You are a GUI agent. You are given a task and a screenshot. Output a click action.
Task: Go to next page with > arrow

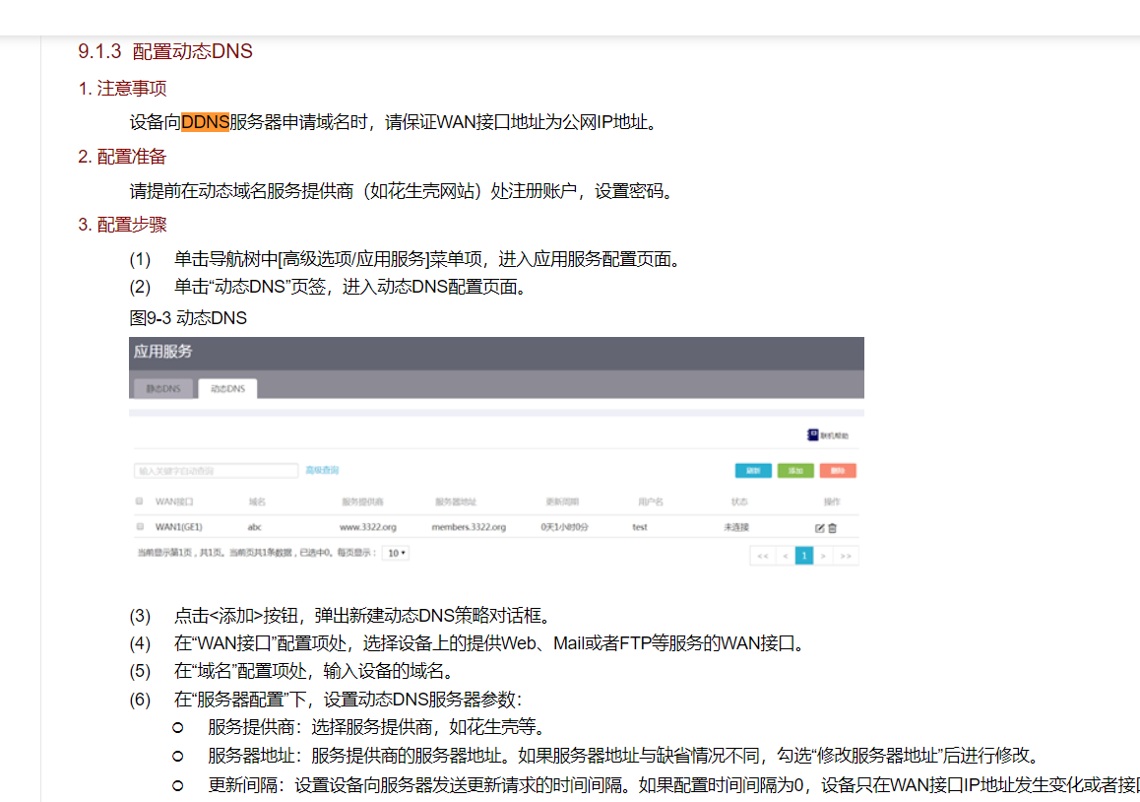click(x=823, y=556)
